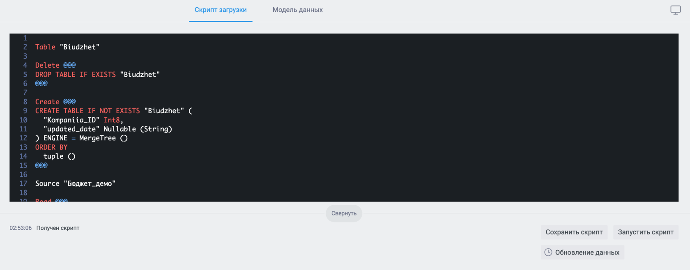Click the "updated_date" Nullable (String) line
Screen dimensions: 690x270
108,129
